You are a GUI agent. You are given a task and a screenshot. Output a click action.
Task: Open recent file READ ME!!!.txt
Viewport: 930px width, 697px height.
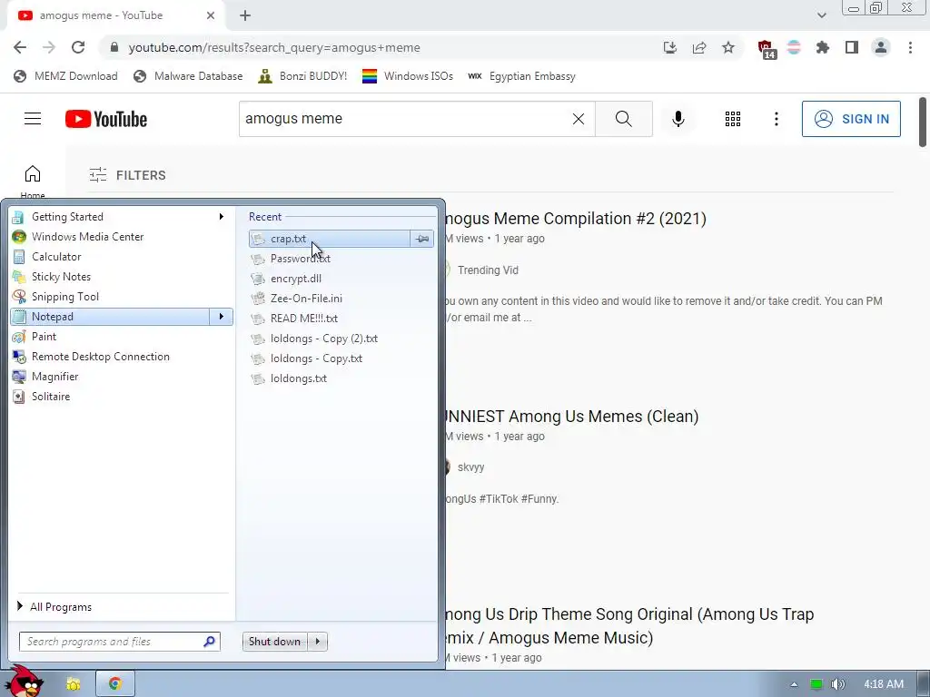click(x=341, y=319)
